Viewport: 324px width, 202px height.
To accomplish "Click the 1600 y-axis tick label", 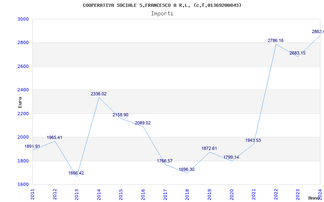I will 23,184.
